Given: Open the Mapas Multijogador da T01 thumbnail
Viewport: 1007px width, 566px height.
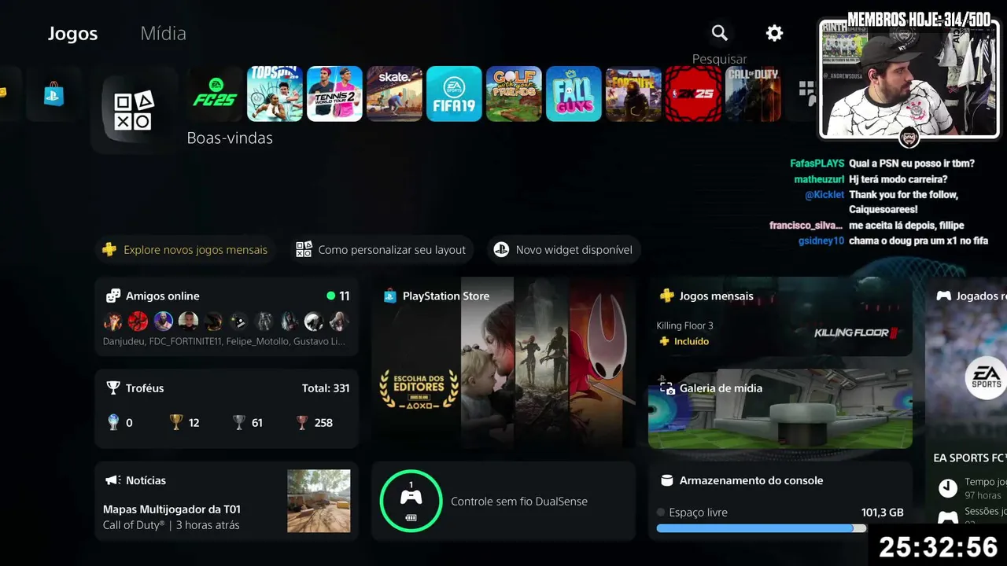Looking at the screenshot, I should click(x=319, y=502).
